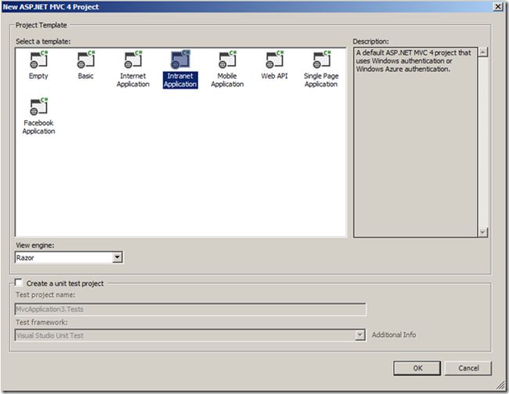The image size is (509, 394).
Task: Click the Web API label text
Action: click(274, 76)
